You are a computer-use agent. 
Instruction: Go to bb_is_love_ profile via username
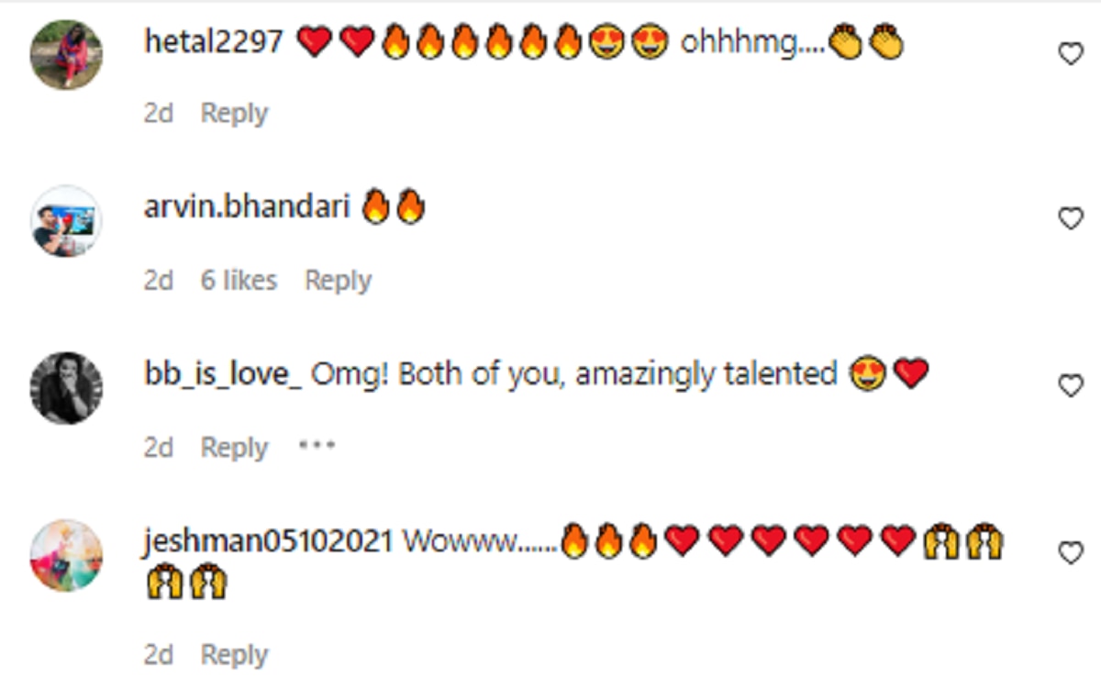(x=223, y=375)
